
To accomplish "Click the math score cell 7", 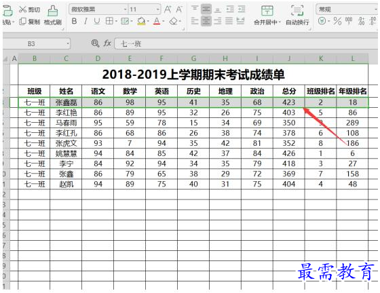I will pos(130,143).
